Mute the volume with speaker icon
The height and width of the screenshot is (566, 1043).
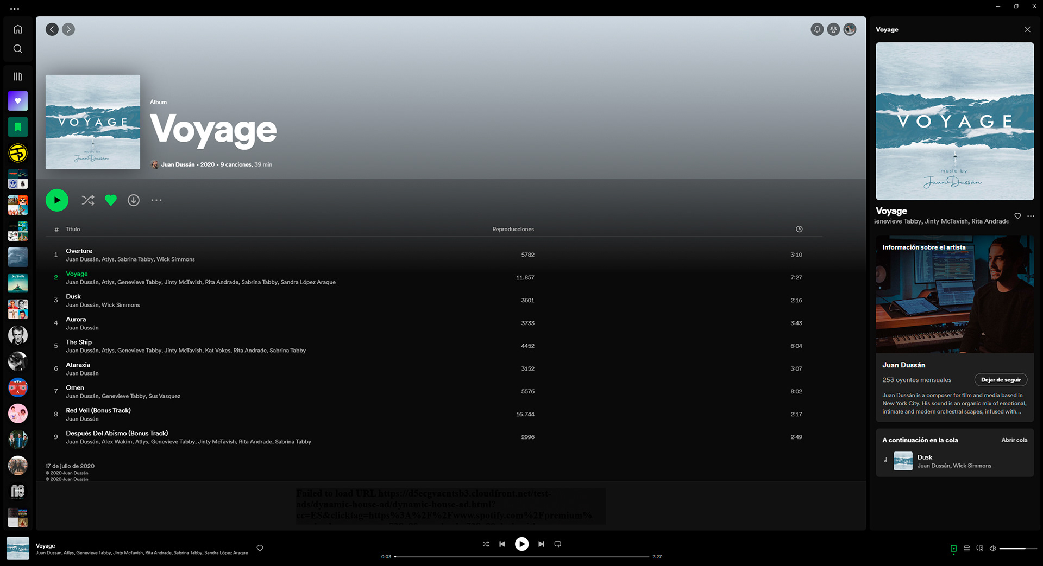click(x=992, y=549)
